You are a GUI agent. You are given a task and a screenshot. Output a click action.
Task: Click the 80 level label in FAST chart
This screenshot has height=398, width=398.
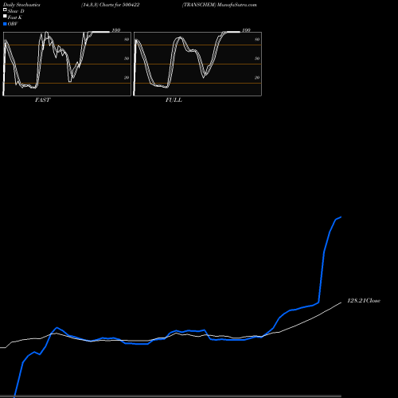tap(127, 39)
